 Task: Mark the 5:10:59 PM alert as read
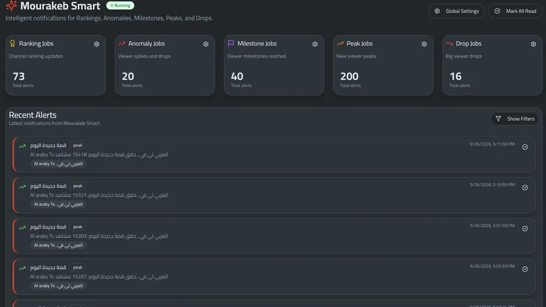click(525, 188)
